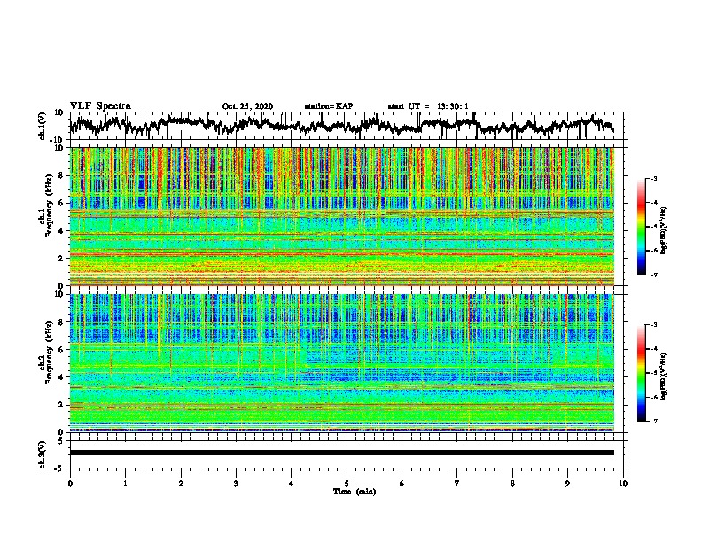Click the "VLF Spectra" title text
Image resolution: width=702 pixels, height=542 pixels.
click(x=100, y=106)
